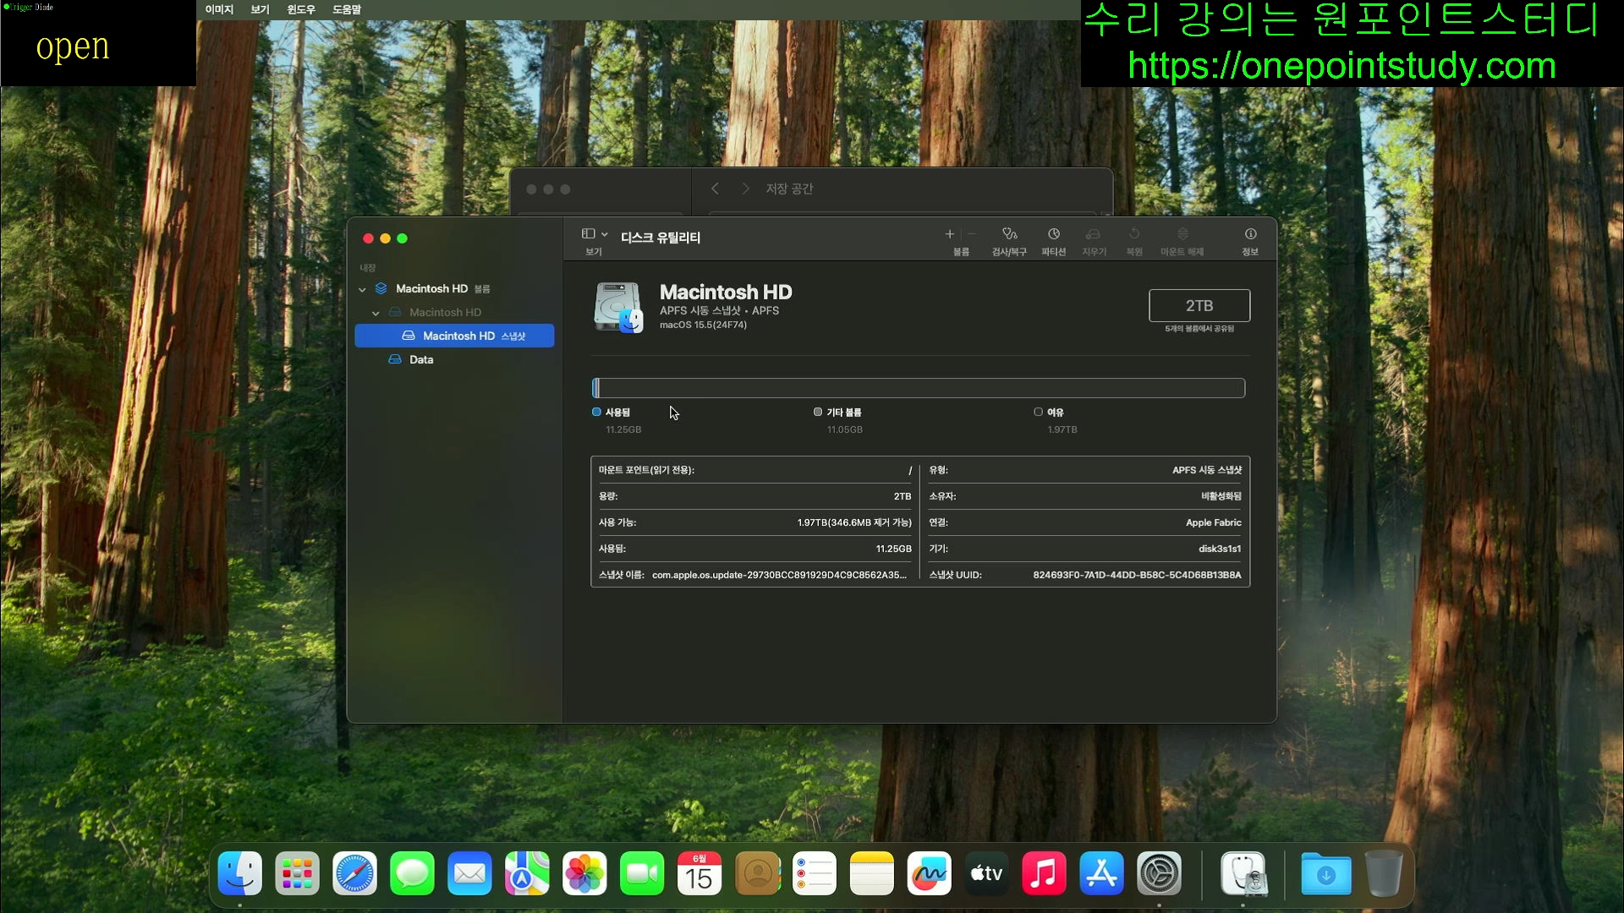The image size is (1624, 913).
Task: Click the sidebar view icon
Action: (589, 234)
